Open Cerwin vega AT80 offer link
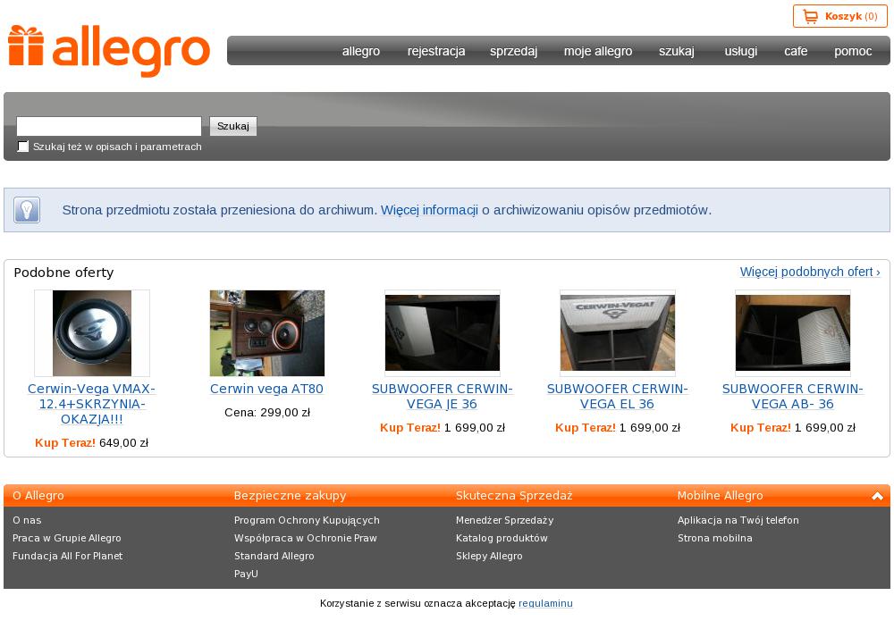This screenshot has height=621, width=894. [x=266, y=389]
